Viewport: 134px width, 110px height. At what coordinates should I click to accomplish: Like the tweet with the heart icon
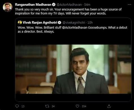pyautogui.click(x=77, y=106)
